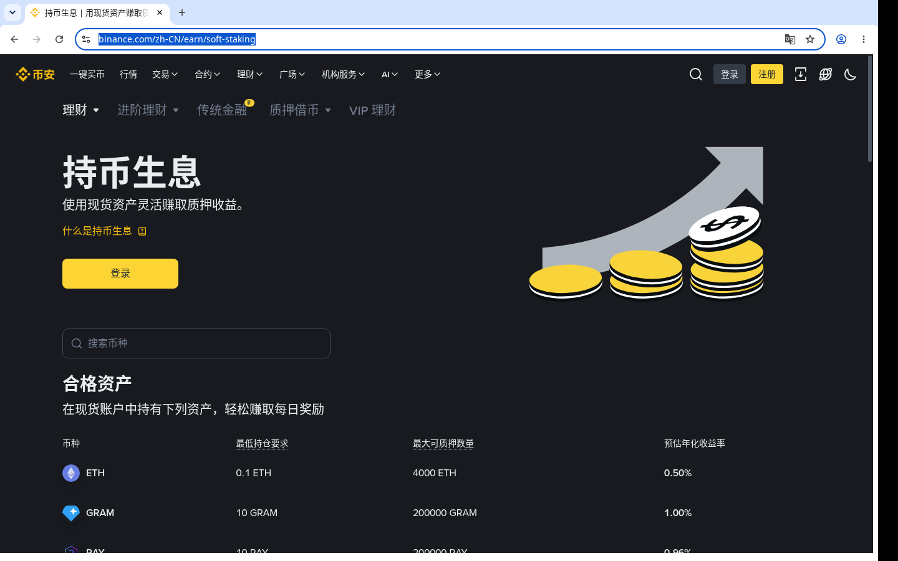Image resolution: width=898 pixels, height=561 pixels.
Task: Expand the 交易 dropdown menu
Action: coord(165,74)
